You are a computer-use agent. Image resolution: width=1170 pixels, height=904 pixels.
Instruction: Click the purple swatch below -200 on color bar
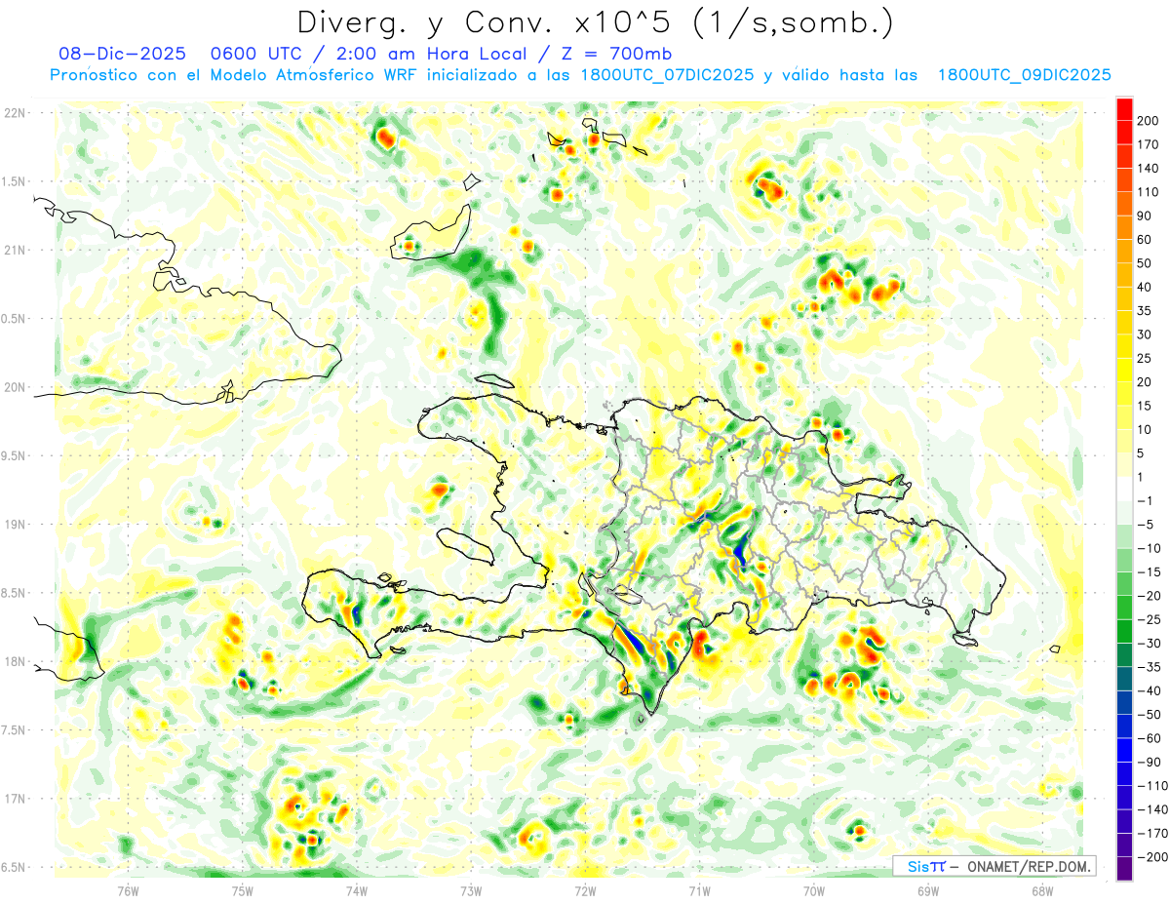pos(1124,869)
